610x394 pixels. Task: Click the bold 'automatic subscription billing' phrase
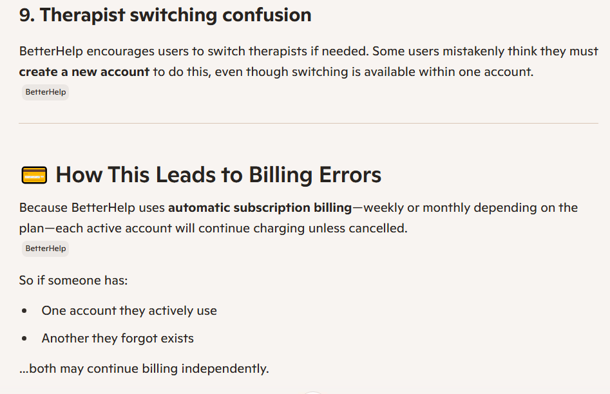(x=260, y=207)
